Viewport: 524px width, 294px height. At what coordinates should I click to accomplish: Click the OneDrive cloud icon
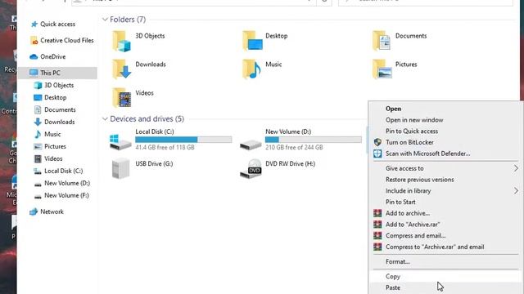34,56
